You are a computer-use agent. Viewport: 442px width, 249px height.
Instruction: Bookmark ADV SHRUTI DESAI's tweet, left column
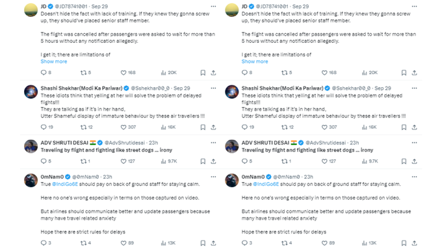click(203, 161)
